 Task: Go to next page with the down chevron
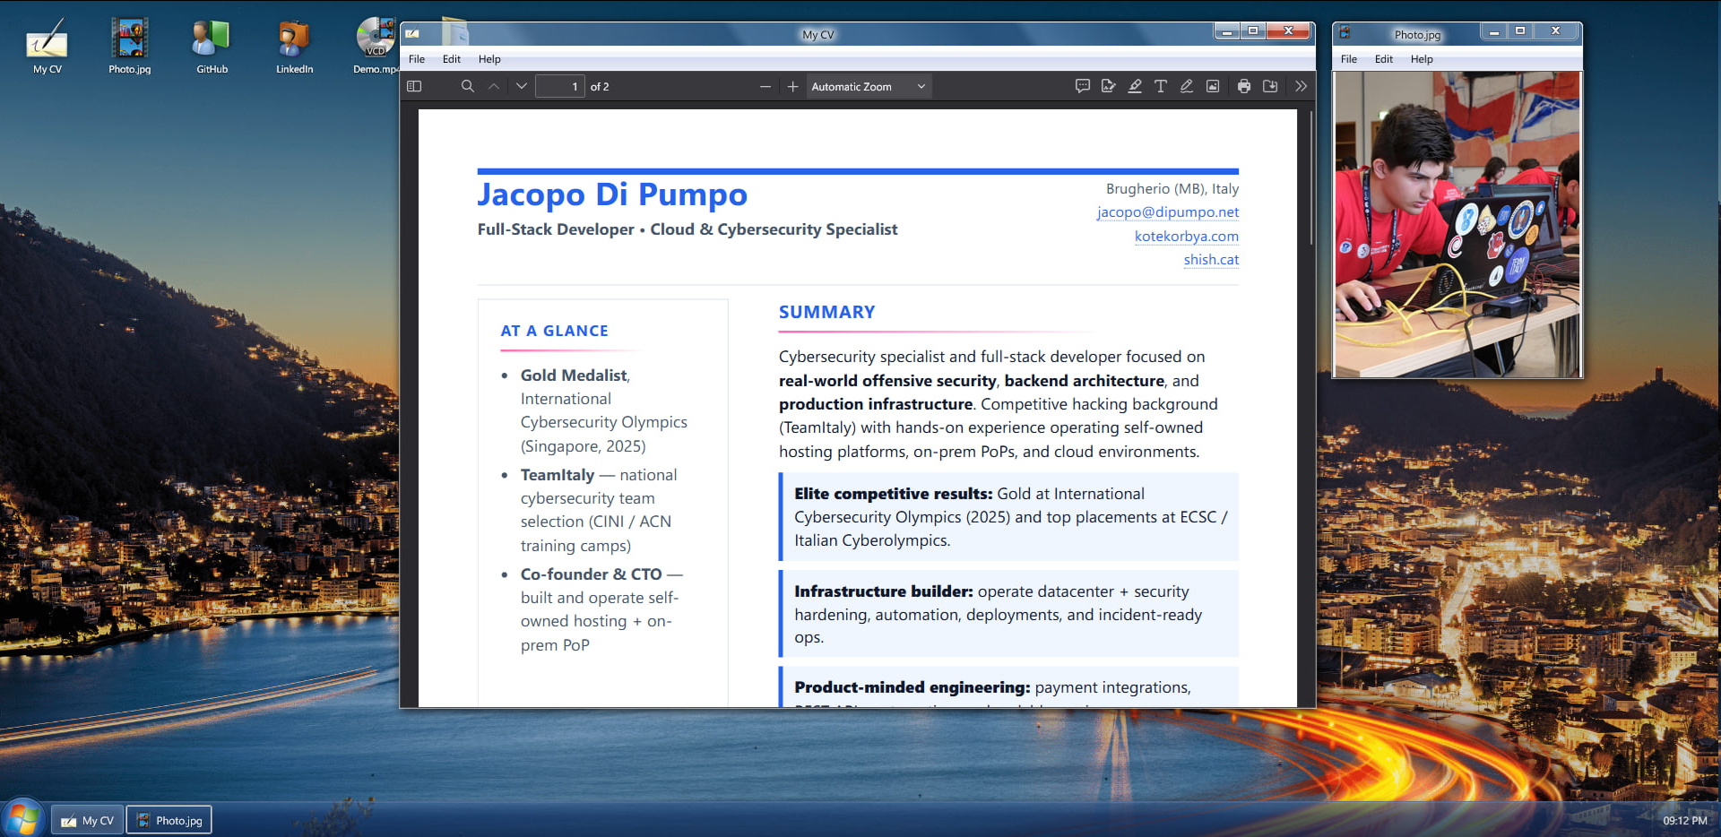click(521, 86)
